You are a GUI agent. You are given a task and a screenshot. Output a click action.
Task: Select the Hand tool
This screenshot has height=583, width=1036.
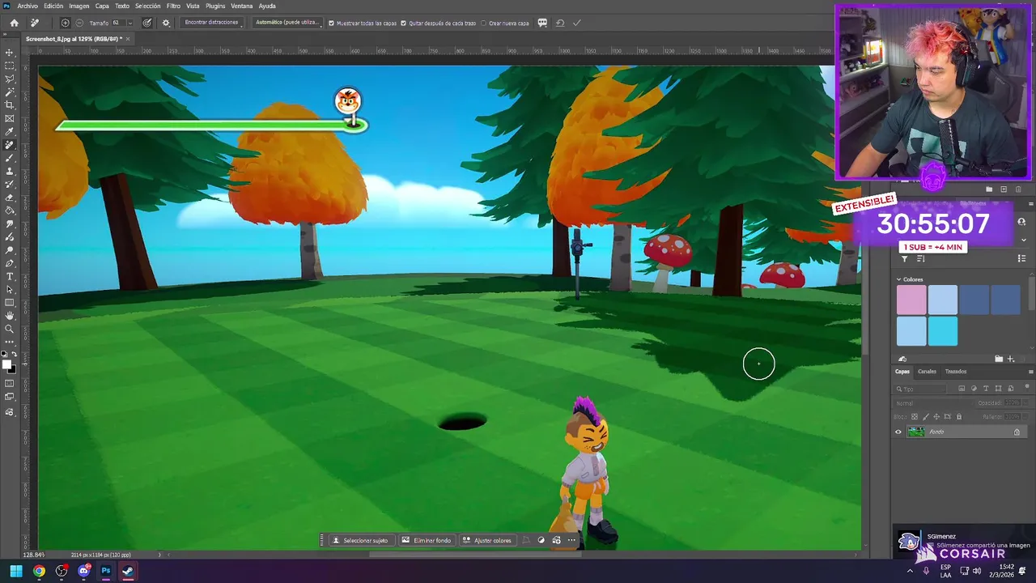pyautogui.click(x=10, y=316)
